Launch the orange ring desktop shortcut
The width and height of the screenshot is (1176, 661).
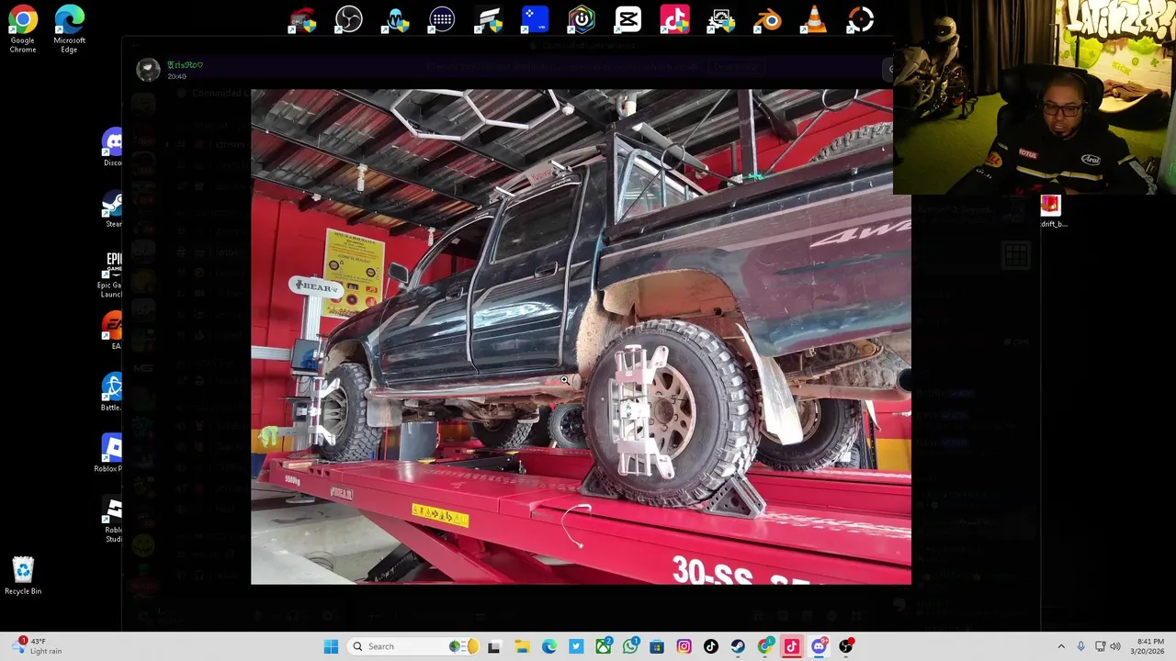point(861,19)
